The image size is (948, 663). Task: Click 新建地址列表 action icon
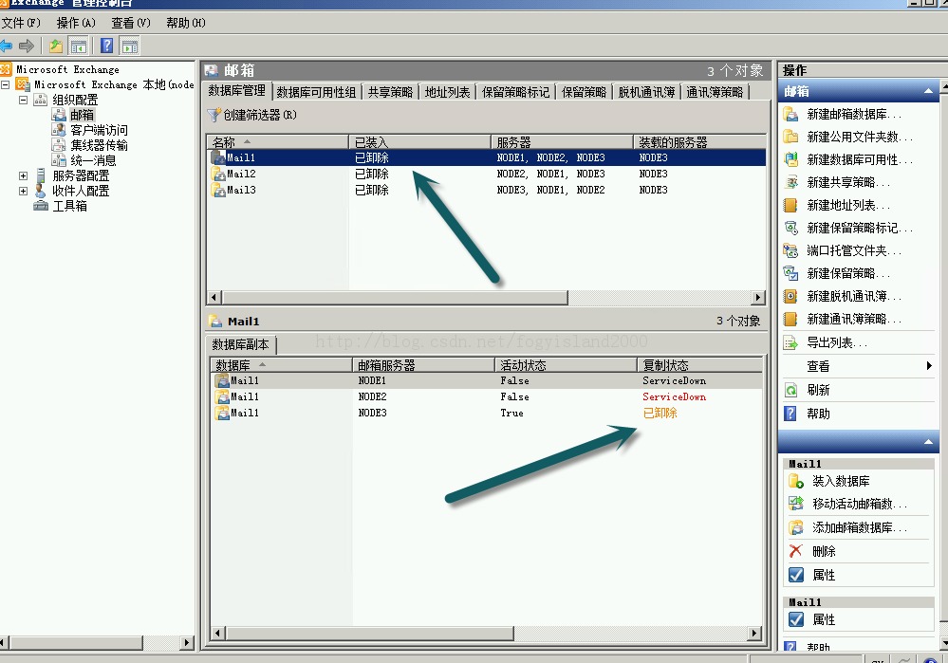790,206
